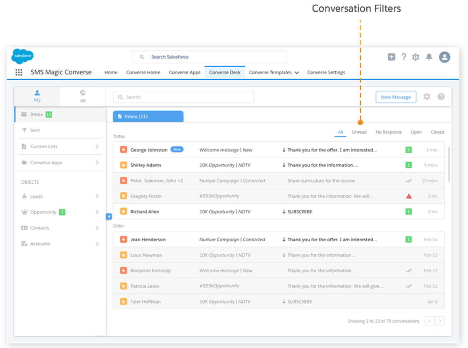Click the unread badge 2 on George Johnston
Screen dimensions: 468x348
(x=409, y=150)
